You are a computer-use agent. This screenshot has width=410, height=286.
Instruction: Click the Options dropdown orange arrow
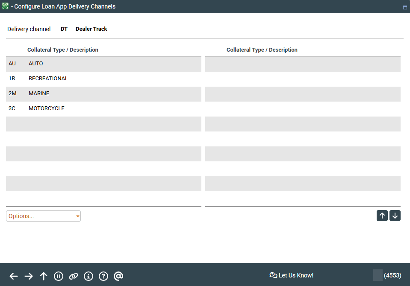pos(77,216)
